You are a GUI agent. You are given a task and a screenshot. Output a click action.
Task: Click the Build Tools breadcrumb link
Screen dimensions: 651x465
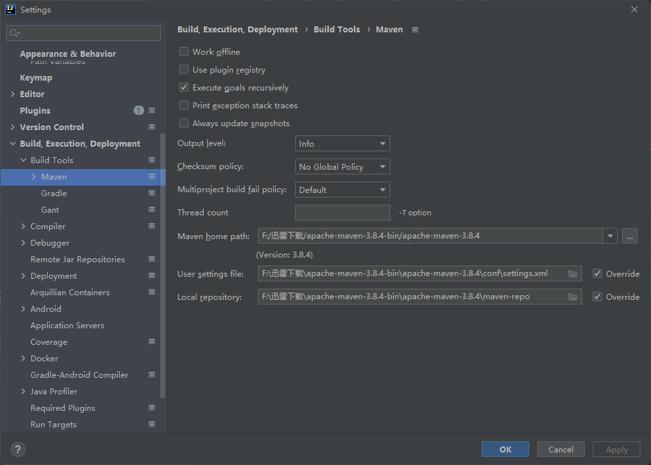point(337,30)
